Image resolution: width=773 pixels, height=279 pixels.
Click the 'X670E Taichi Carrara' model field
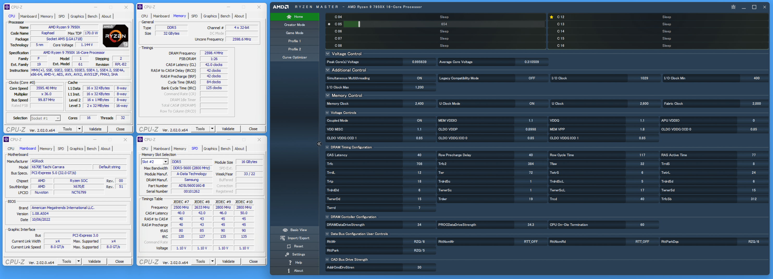pyautogui.click(x=61, y=167)
